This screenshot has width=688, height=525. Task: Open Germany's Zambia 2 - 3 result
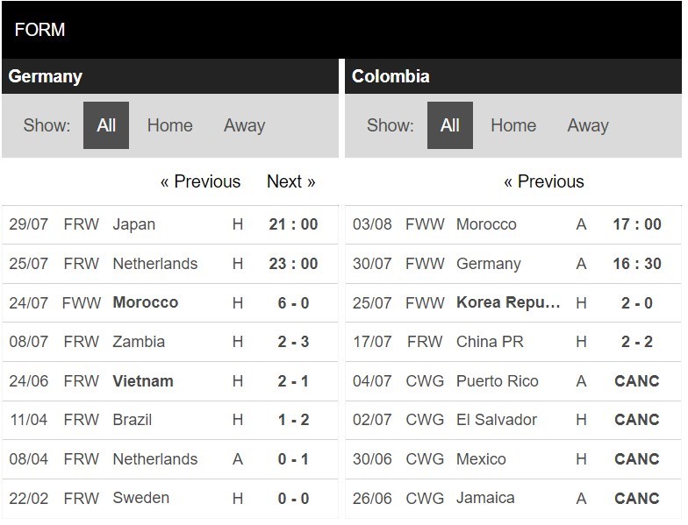(x=170, y=342)
